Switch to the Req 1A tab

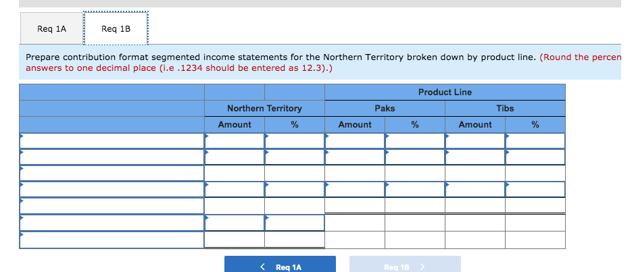tap(51, 28)
